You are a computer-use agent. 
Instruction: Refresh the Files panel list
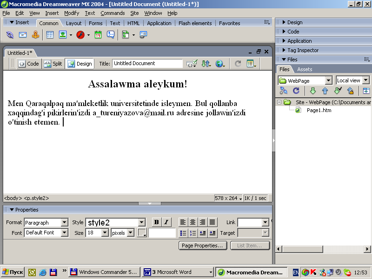click(296, 91)
